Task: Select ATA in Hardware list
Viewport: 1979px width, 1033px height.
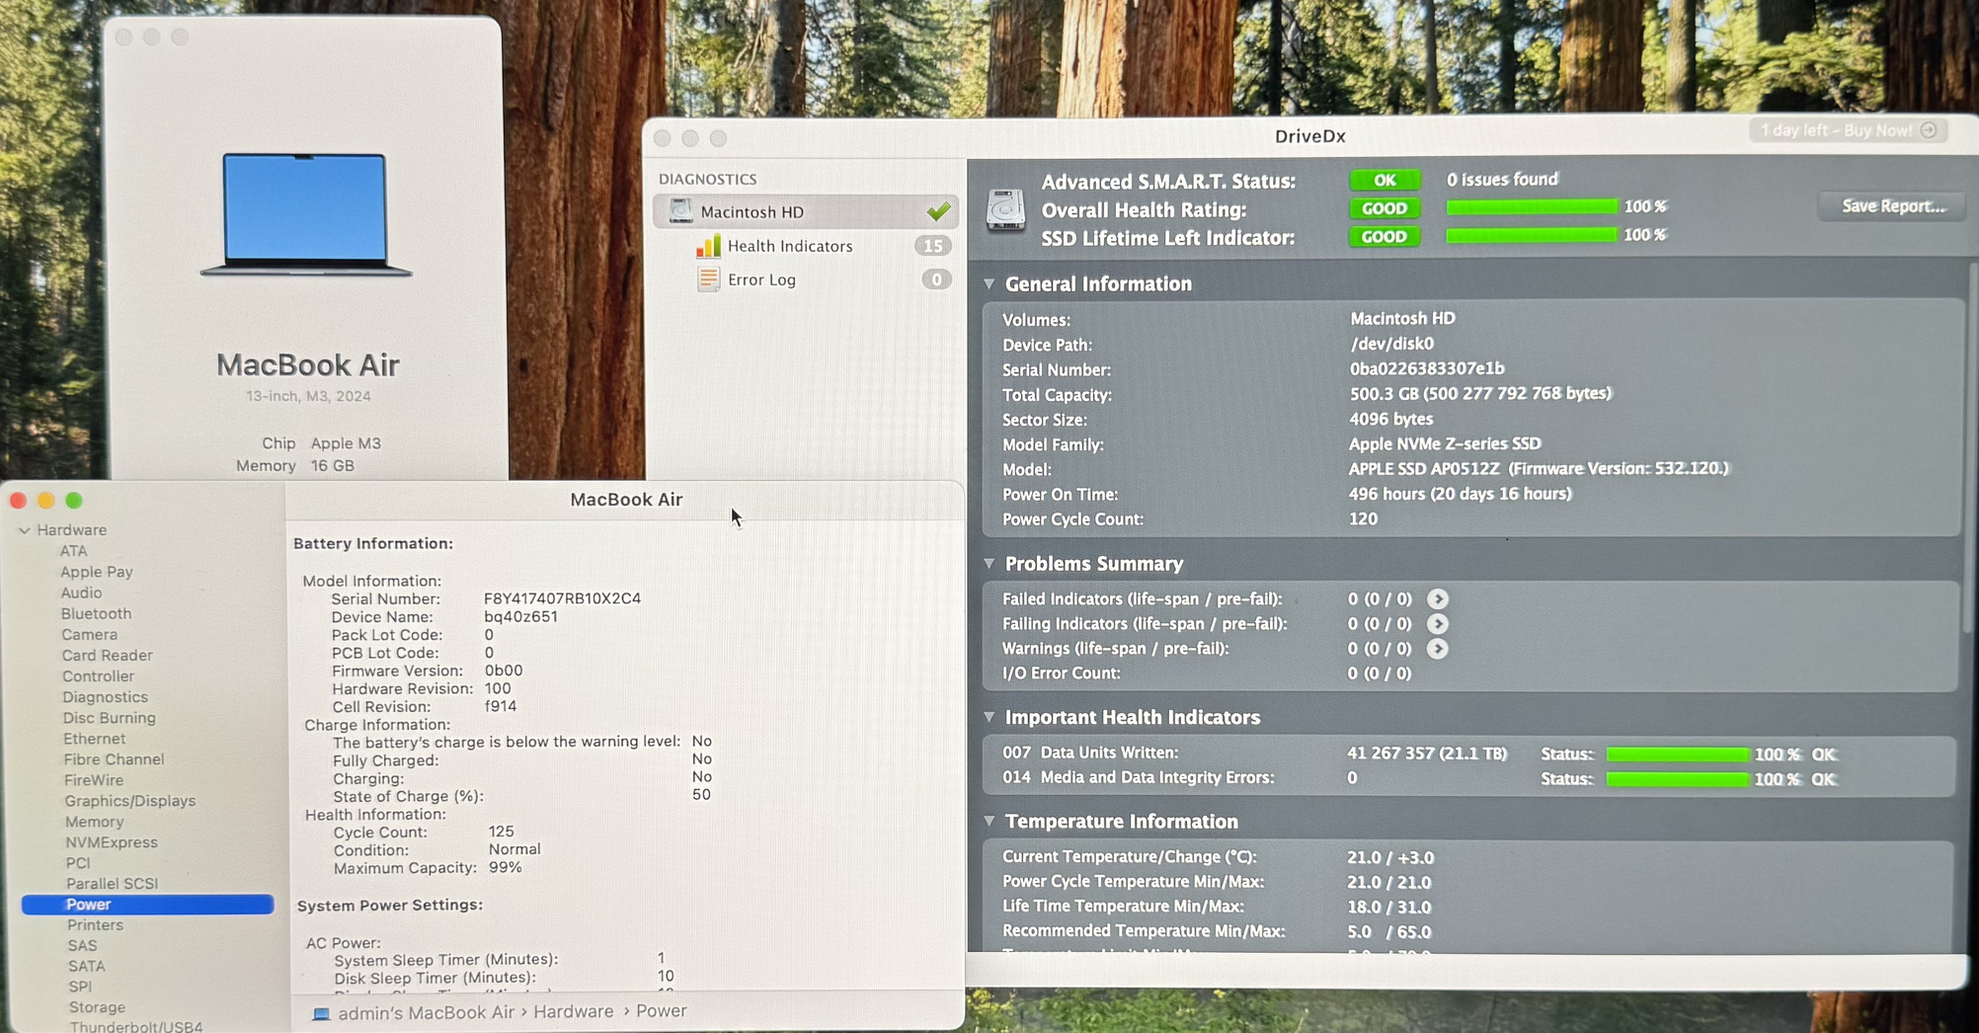Action: point(73,551)
